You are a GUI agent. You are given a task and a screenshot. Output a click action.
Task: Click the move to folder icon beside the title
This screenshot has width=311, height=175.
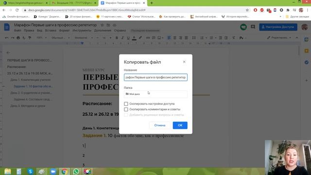[x=108, y=25]
